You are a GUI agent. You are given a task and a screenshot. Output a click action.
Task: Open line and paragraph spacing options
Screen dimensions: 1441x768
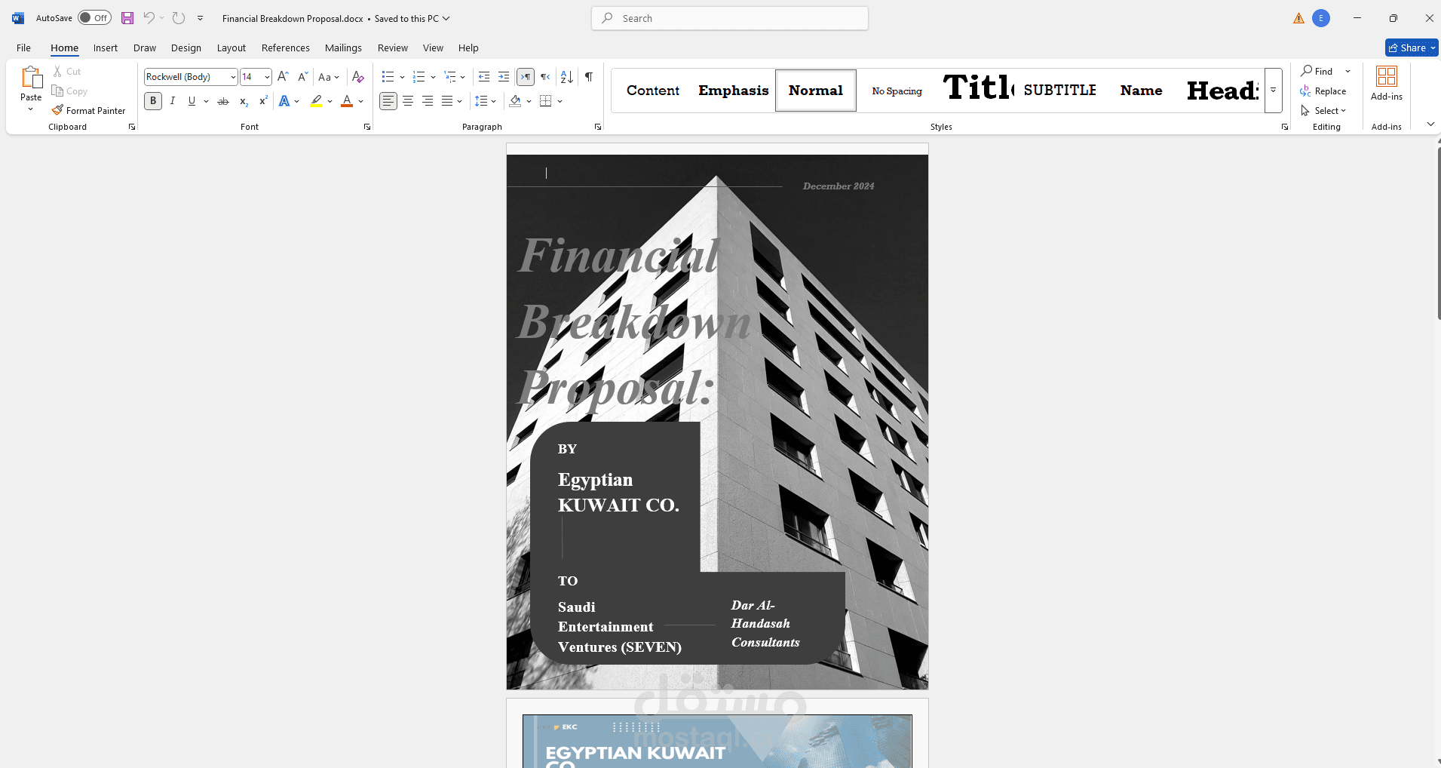[485, 101]
